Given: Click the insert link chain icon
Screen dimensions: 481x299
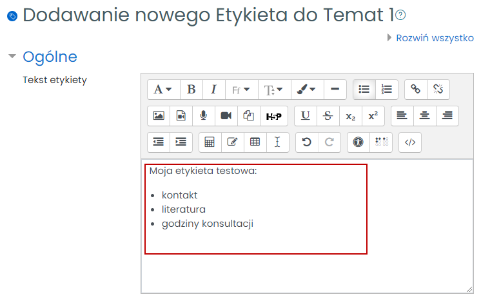Looking at the screenshot, I should point(416,90).
